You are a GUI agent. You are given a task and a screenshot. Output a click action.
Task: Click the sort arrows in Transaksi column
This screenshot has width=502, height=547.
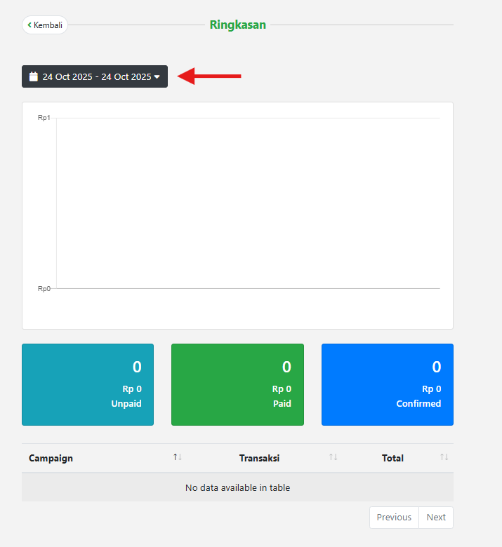(x=333, y=457)
